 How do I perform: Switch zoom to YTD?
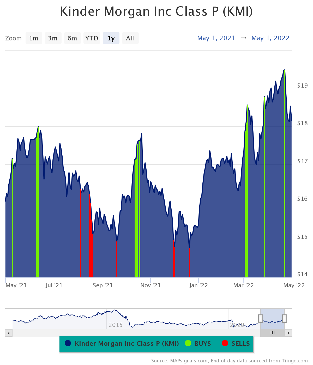tap(92, 38)
